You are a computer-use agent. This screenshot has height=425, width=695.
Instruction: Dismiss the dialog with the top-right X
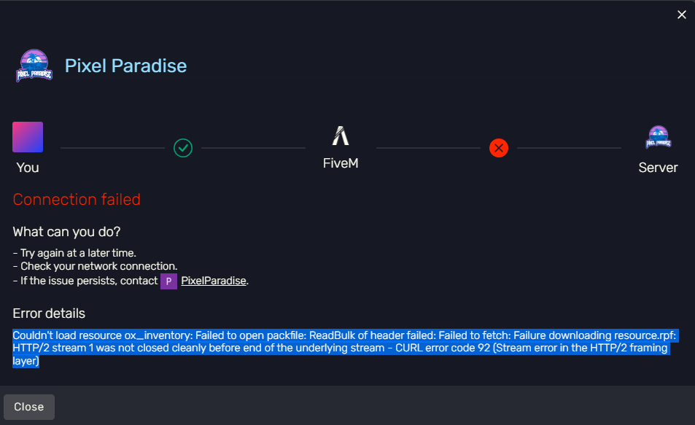682,15
